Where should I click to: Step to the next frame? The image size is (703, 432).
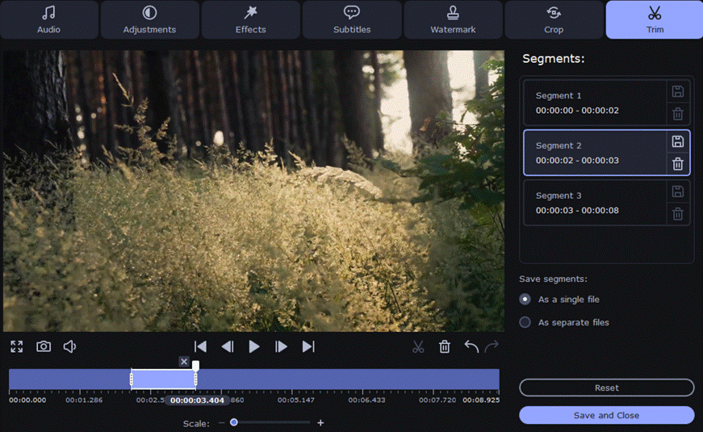[x=281, y=346]
